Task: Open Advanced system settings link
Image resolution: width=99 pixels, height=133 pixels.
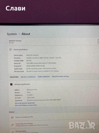Action: (x=60, y=76)
